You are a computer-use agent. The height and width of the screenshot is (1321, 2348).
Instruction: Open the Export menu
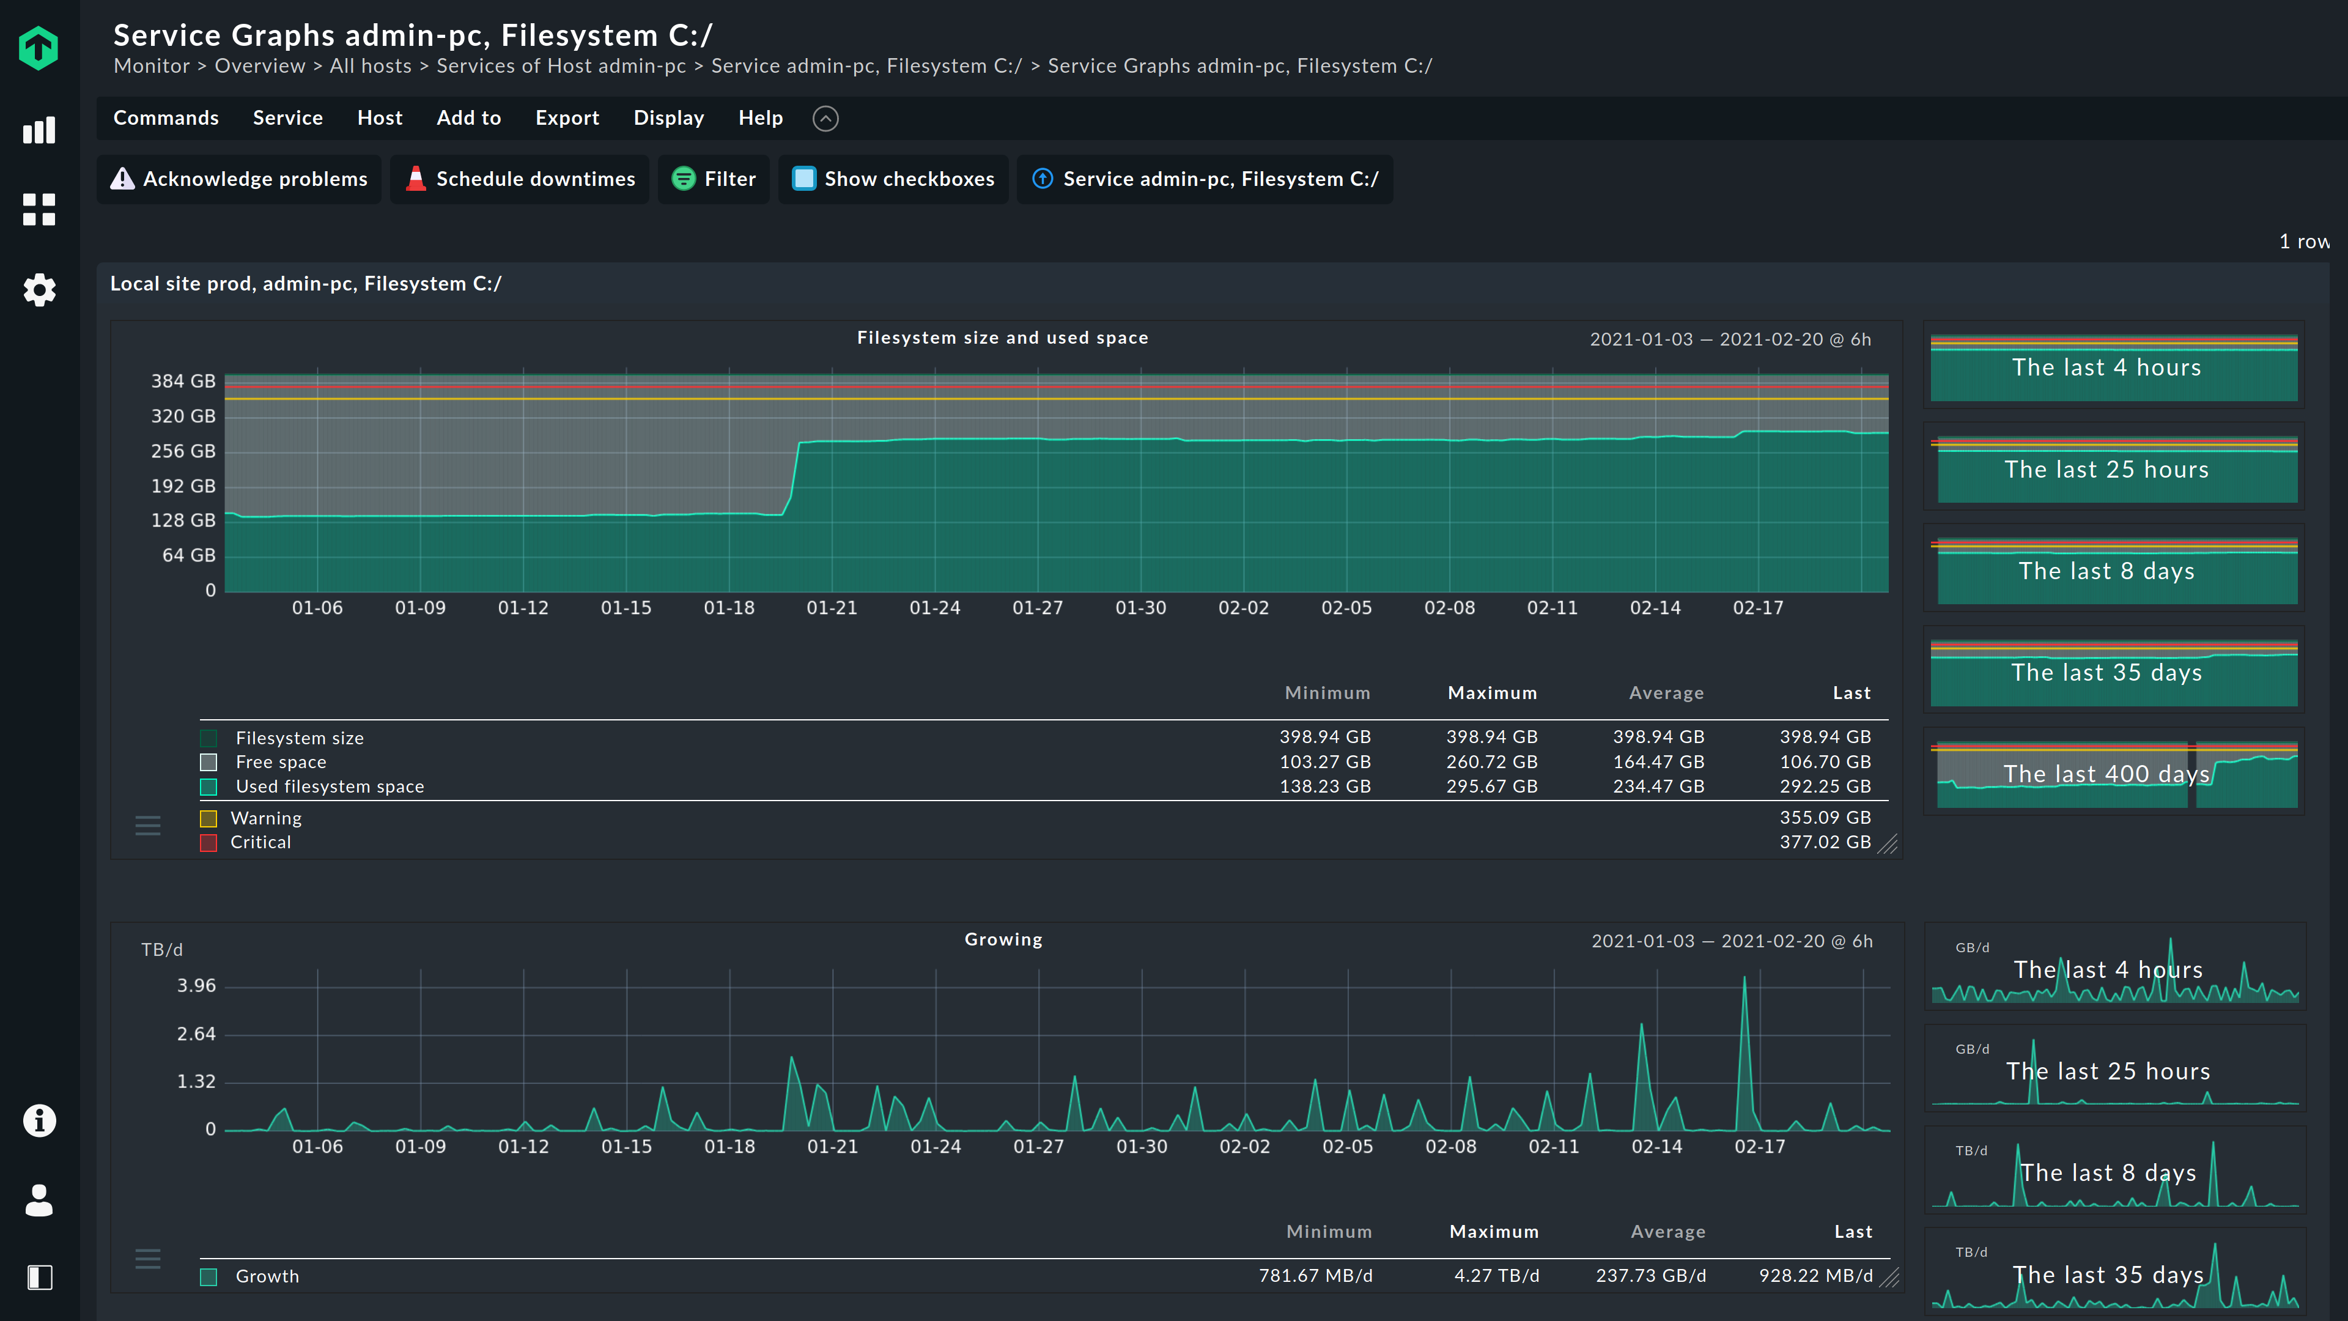[x=567, y=117]
